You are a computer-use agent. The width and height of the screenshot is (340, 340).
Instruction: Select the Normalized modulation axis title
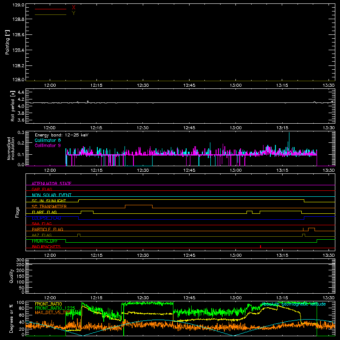[11, 148]
